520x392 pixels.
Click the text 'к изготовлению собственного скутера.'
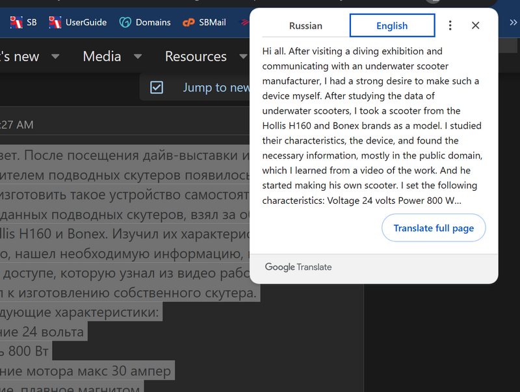(132, 293)
